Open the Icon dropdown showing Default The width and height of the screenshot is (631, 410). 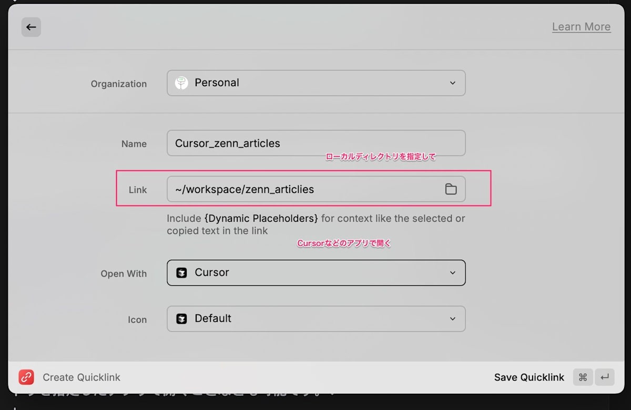[316, 319]
